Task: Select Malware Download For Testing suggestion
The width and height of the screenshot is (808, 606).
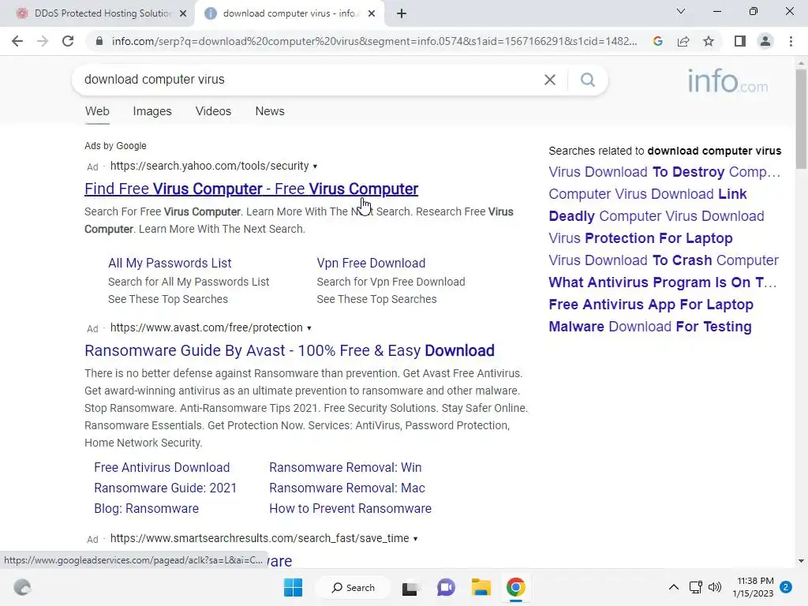Action: 650,327
